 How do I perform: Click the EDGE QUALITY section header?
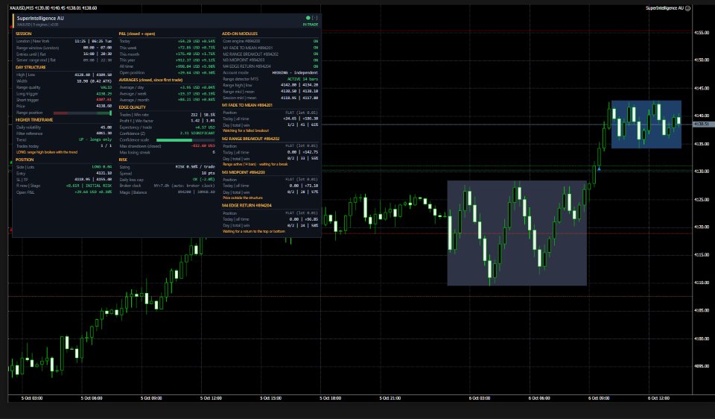(x=133, y=107)
